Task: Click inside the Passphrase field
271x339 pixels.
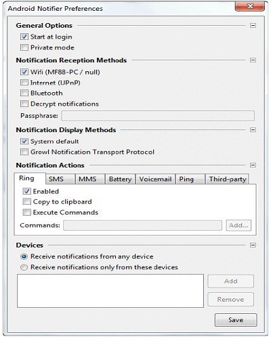Action: tap(158, 116)
